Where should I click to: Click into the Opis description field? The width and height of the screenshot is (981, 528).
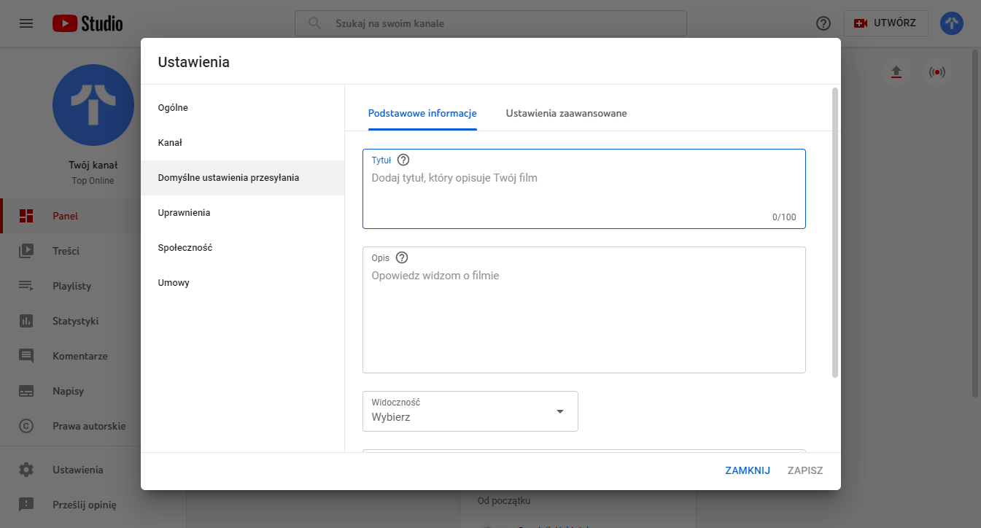click(x=584, y=310)
